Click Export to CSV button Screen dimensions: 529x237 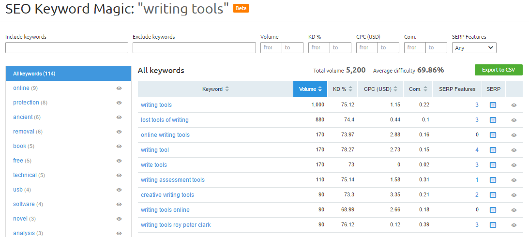click(499, 70)
